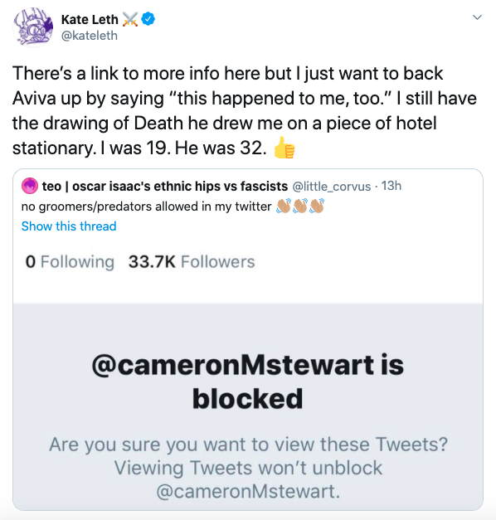Click the quoted tweet text about groomers
This screenshot has width=496, height=520.
pyautogui.click(x=146, y=207)
